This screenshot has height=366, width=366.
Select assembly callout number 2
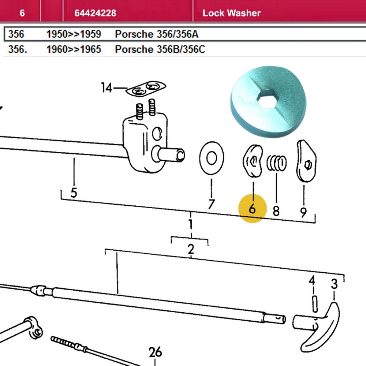click(191, 250)
